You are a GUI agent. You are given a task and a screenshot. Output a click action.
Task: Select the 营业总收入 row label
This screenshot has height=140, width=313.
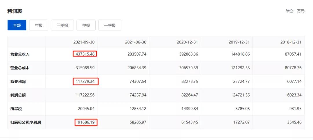click(20, 54)
